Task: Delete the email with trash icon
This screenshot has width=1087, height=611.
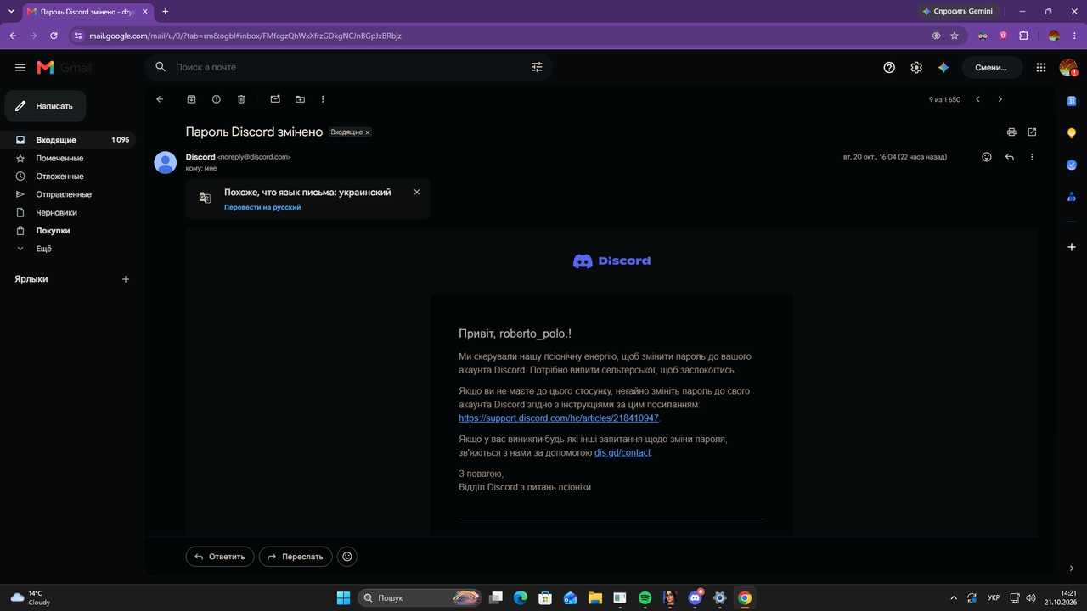Action: 241,99
